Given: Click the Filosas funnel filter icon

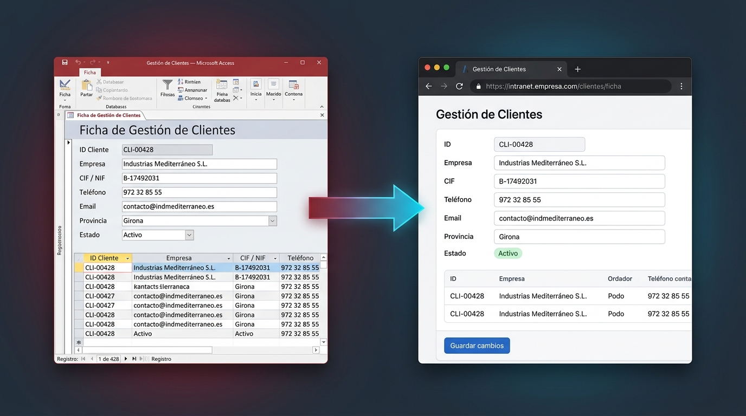Looking at the screenshot, I should pos(168,85).
